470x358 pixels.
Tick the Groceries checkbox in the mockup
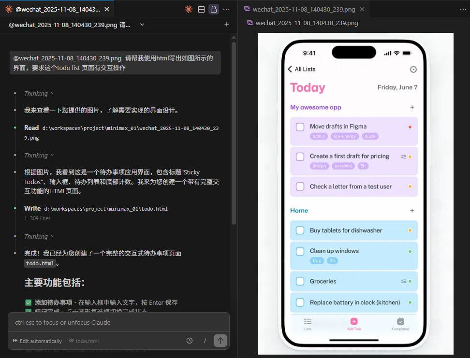pos(300,281)
